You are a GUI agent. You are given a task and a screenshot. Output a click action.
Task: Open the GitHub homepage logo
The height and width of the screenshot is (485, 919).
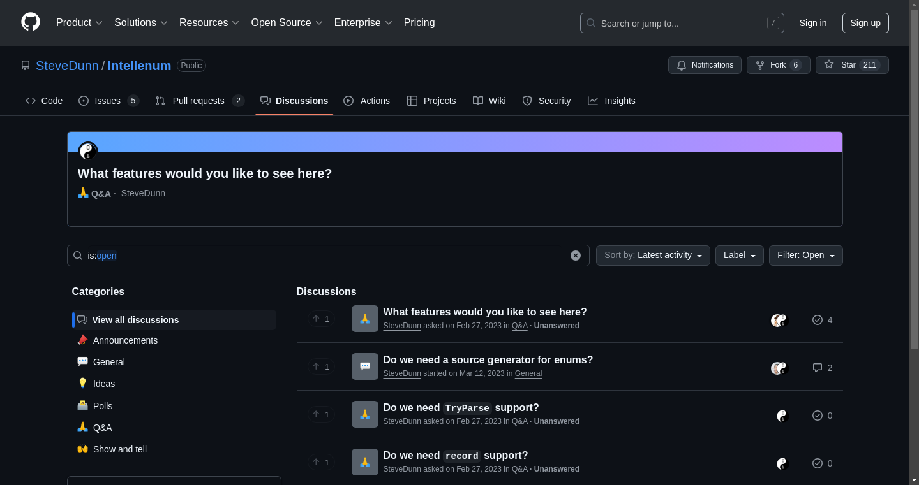click(31, 22)
